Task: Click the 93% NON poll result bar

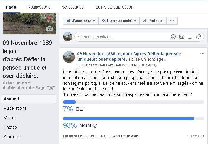Action: coord(133,119)
